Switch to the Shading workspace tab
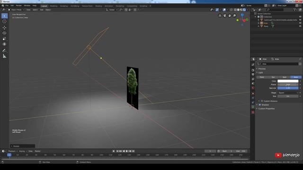 pyautogui.click(x=98, y=6)
